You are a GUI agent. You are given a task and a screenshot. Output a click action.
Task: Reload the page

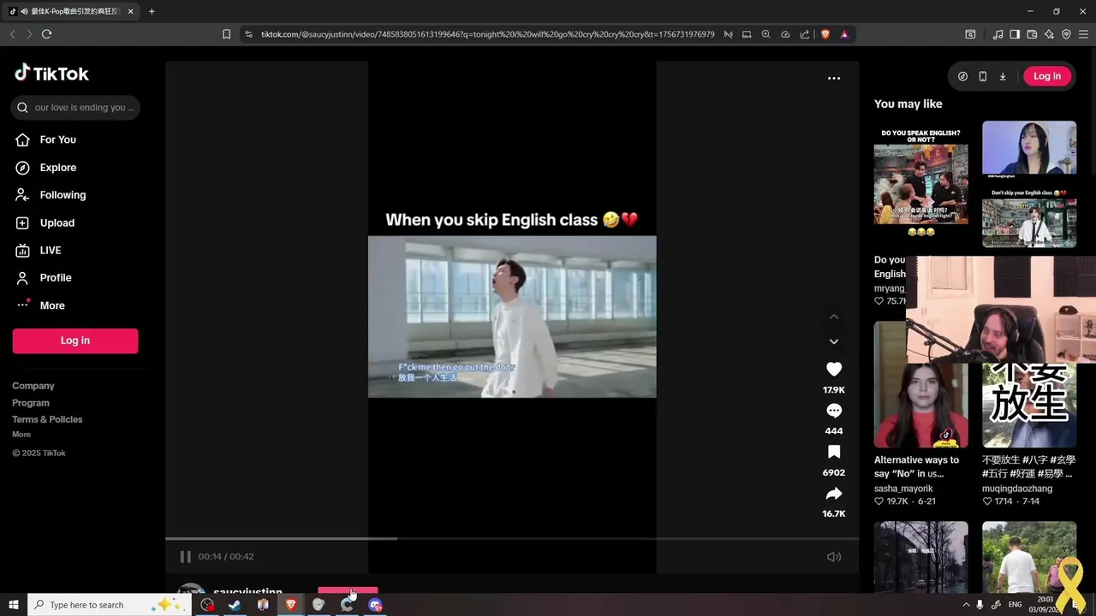(46, 34)
